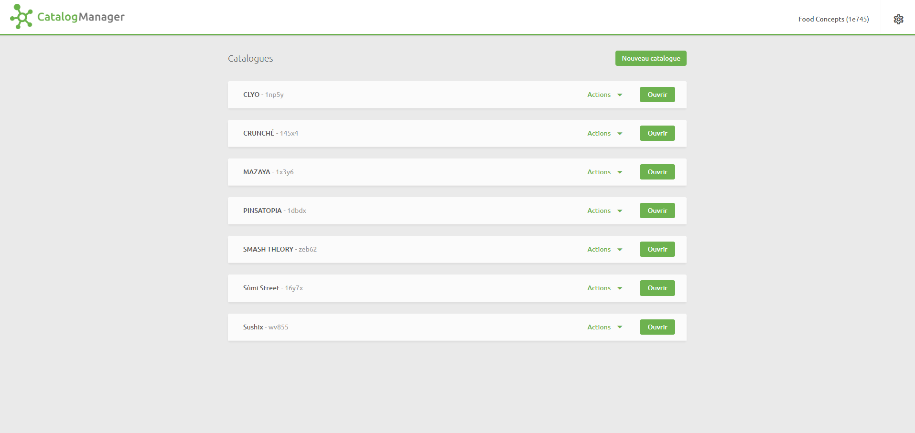Open the settings gear icon
The image size is (915, 433).
coord(898,19)
